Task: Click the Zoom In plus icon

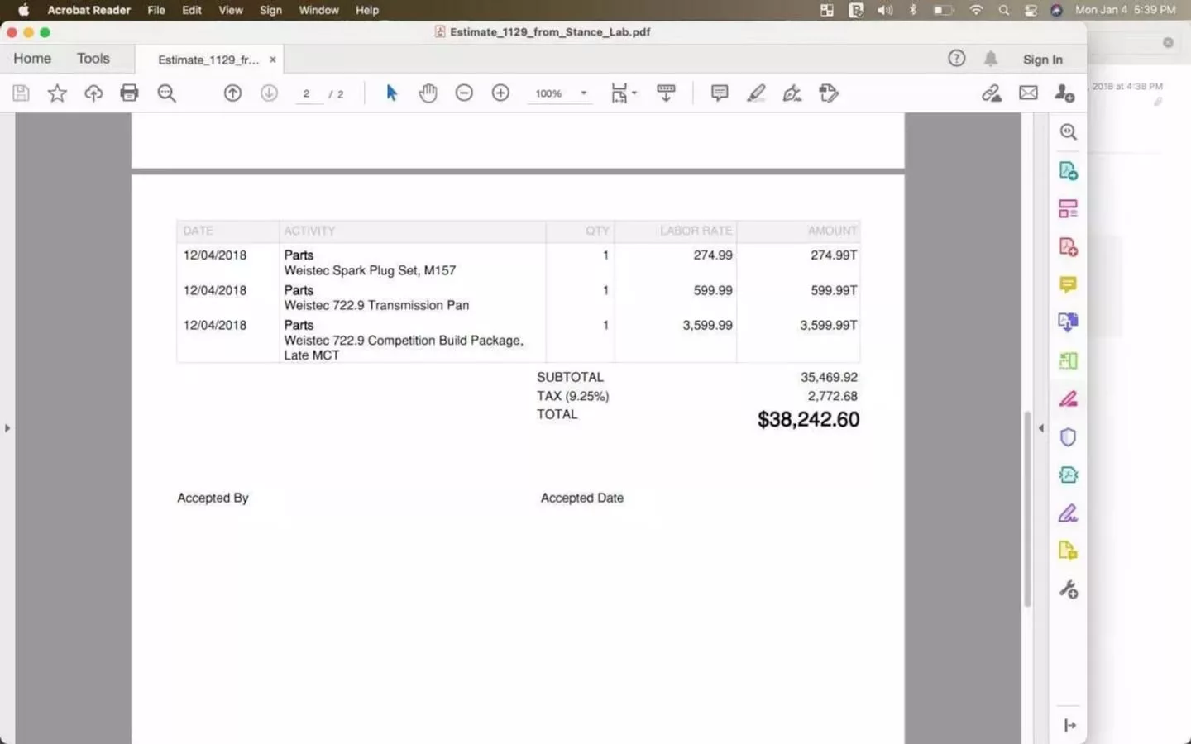Action: [500, 93]
